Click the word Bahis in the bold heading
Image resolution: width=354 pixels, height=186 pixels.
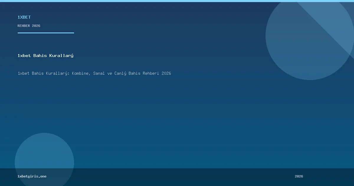click(x=40, y=56)
